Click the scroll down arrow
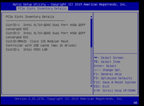Image resolution: width=144 pixels, height=106 pixels. (91, 86)
